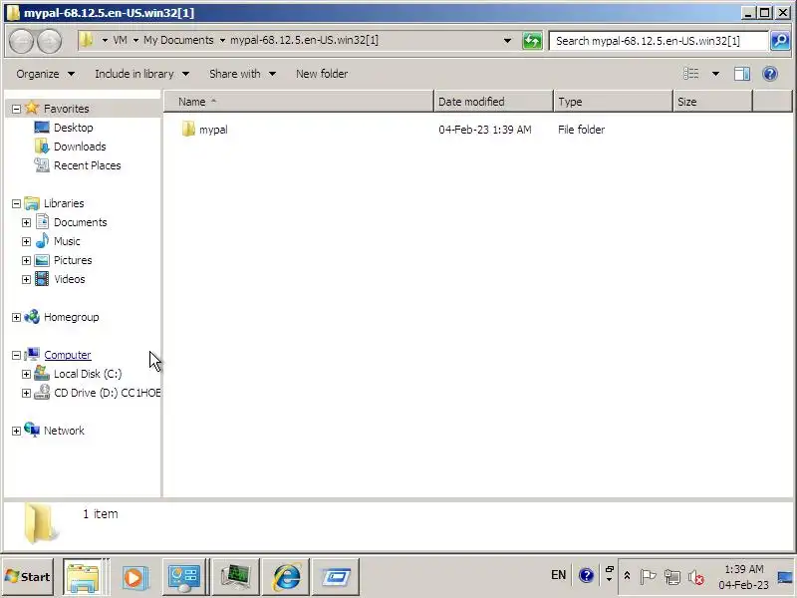
Task: Click the Computer link in the tree
Action: pyautogui.click(x=68, y=355)
